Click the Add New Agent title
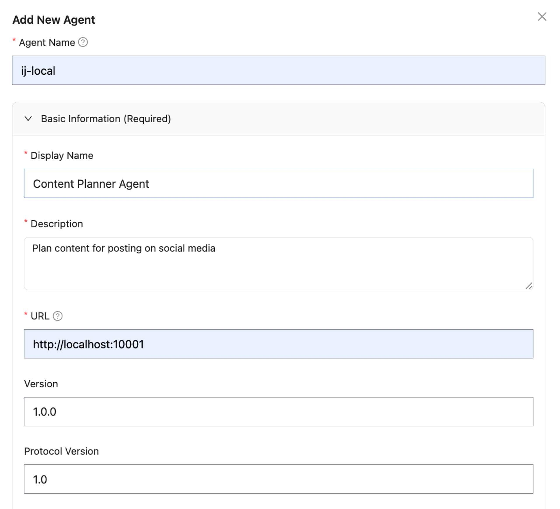The width and height of the screenshot is (560, 509). [x=53, y=20]
